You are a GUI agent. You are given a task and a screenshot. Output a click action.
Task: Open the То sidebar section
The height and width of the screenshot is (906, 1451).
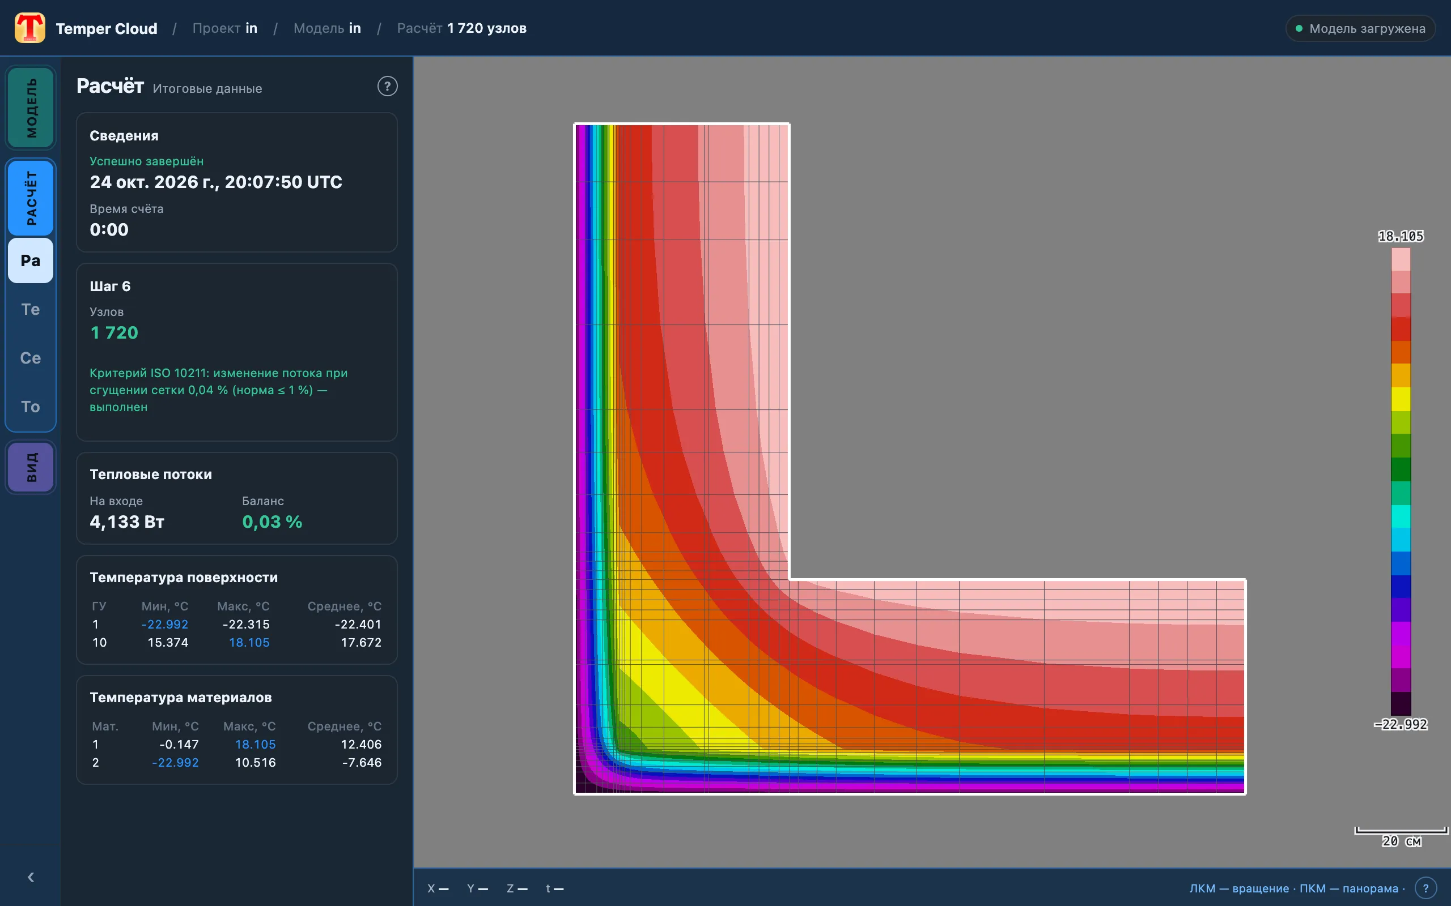[31, 406]
